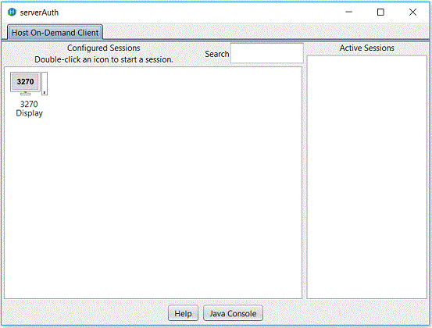The image size is (432, 328).
Task: Click the empty title bar area
Action: click(198, 12)
